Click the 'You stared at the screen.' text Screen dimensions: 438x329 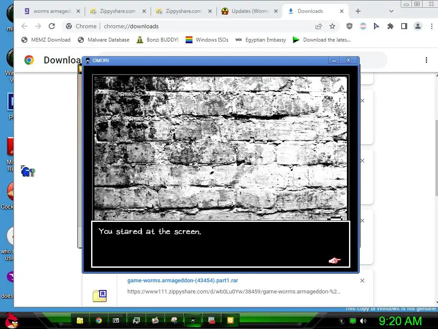[150, 231]
